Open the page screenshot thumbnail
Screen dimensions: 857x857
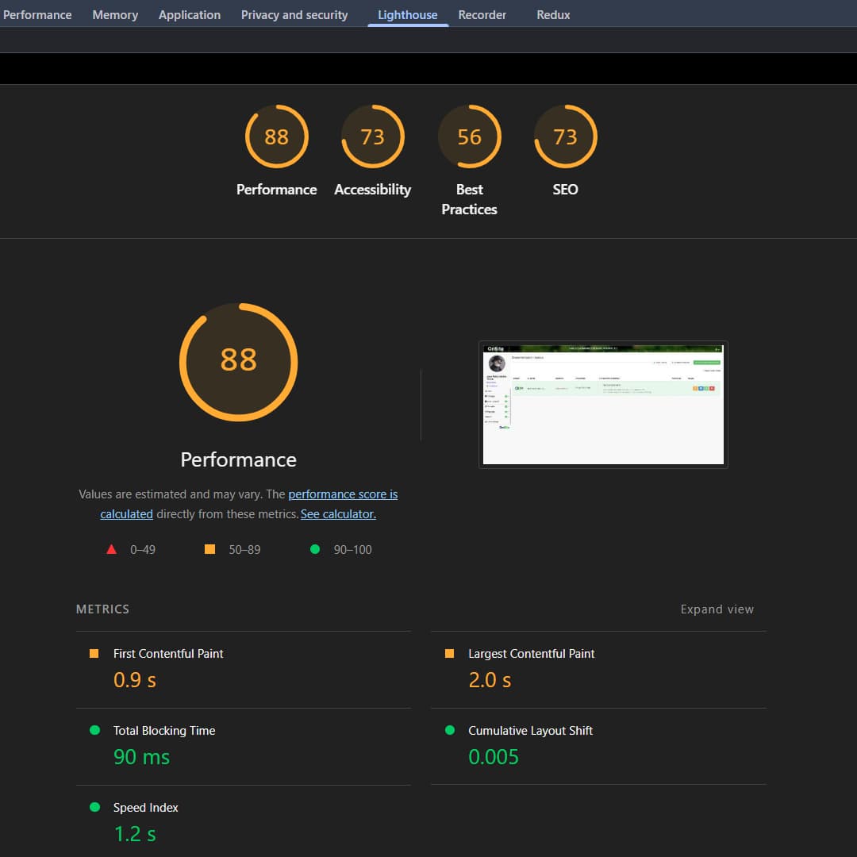click(603, 405)
